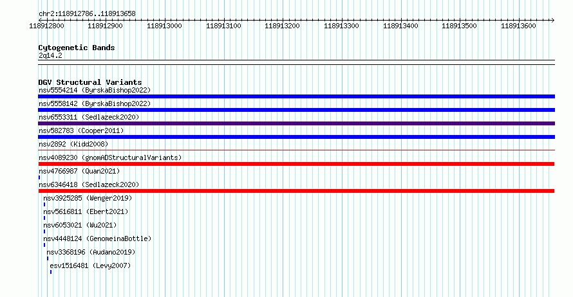Click nsv2892 (Kidd2008) label
Image resolution: width=573 pixels, height=297 pixels.
73,144
